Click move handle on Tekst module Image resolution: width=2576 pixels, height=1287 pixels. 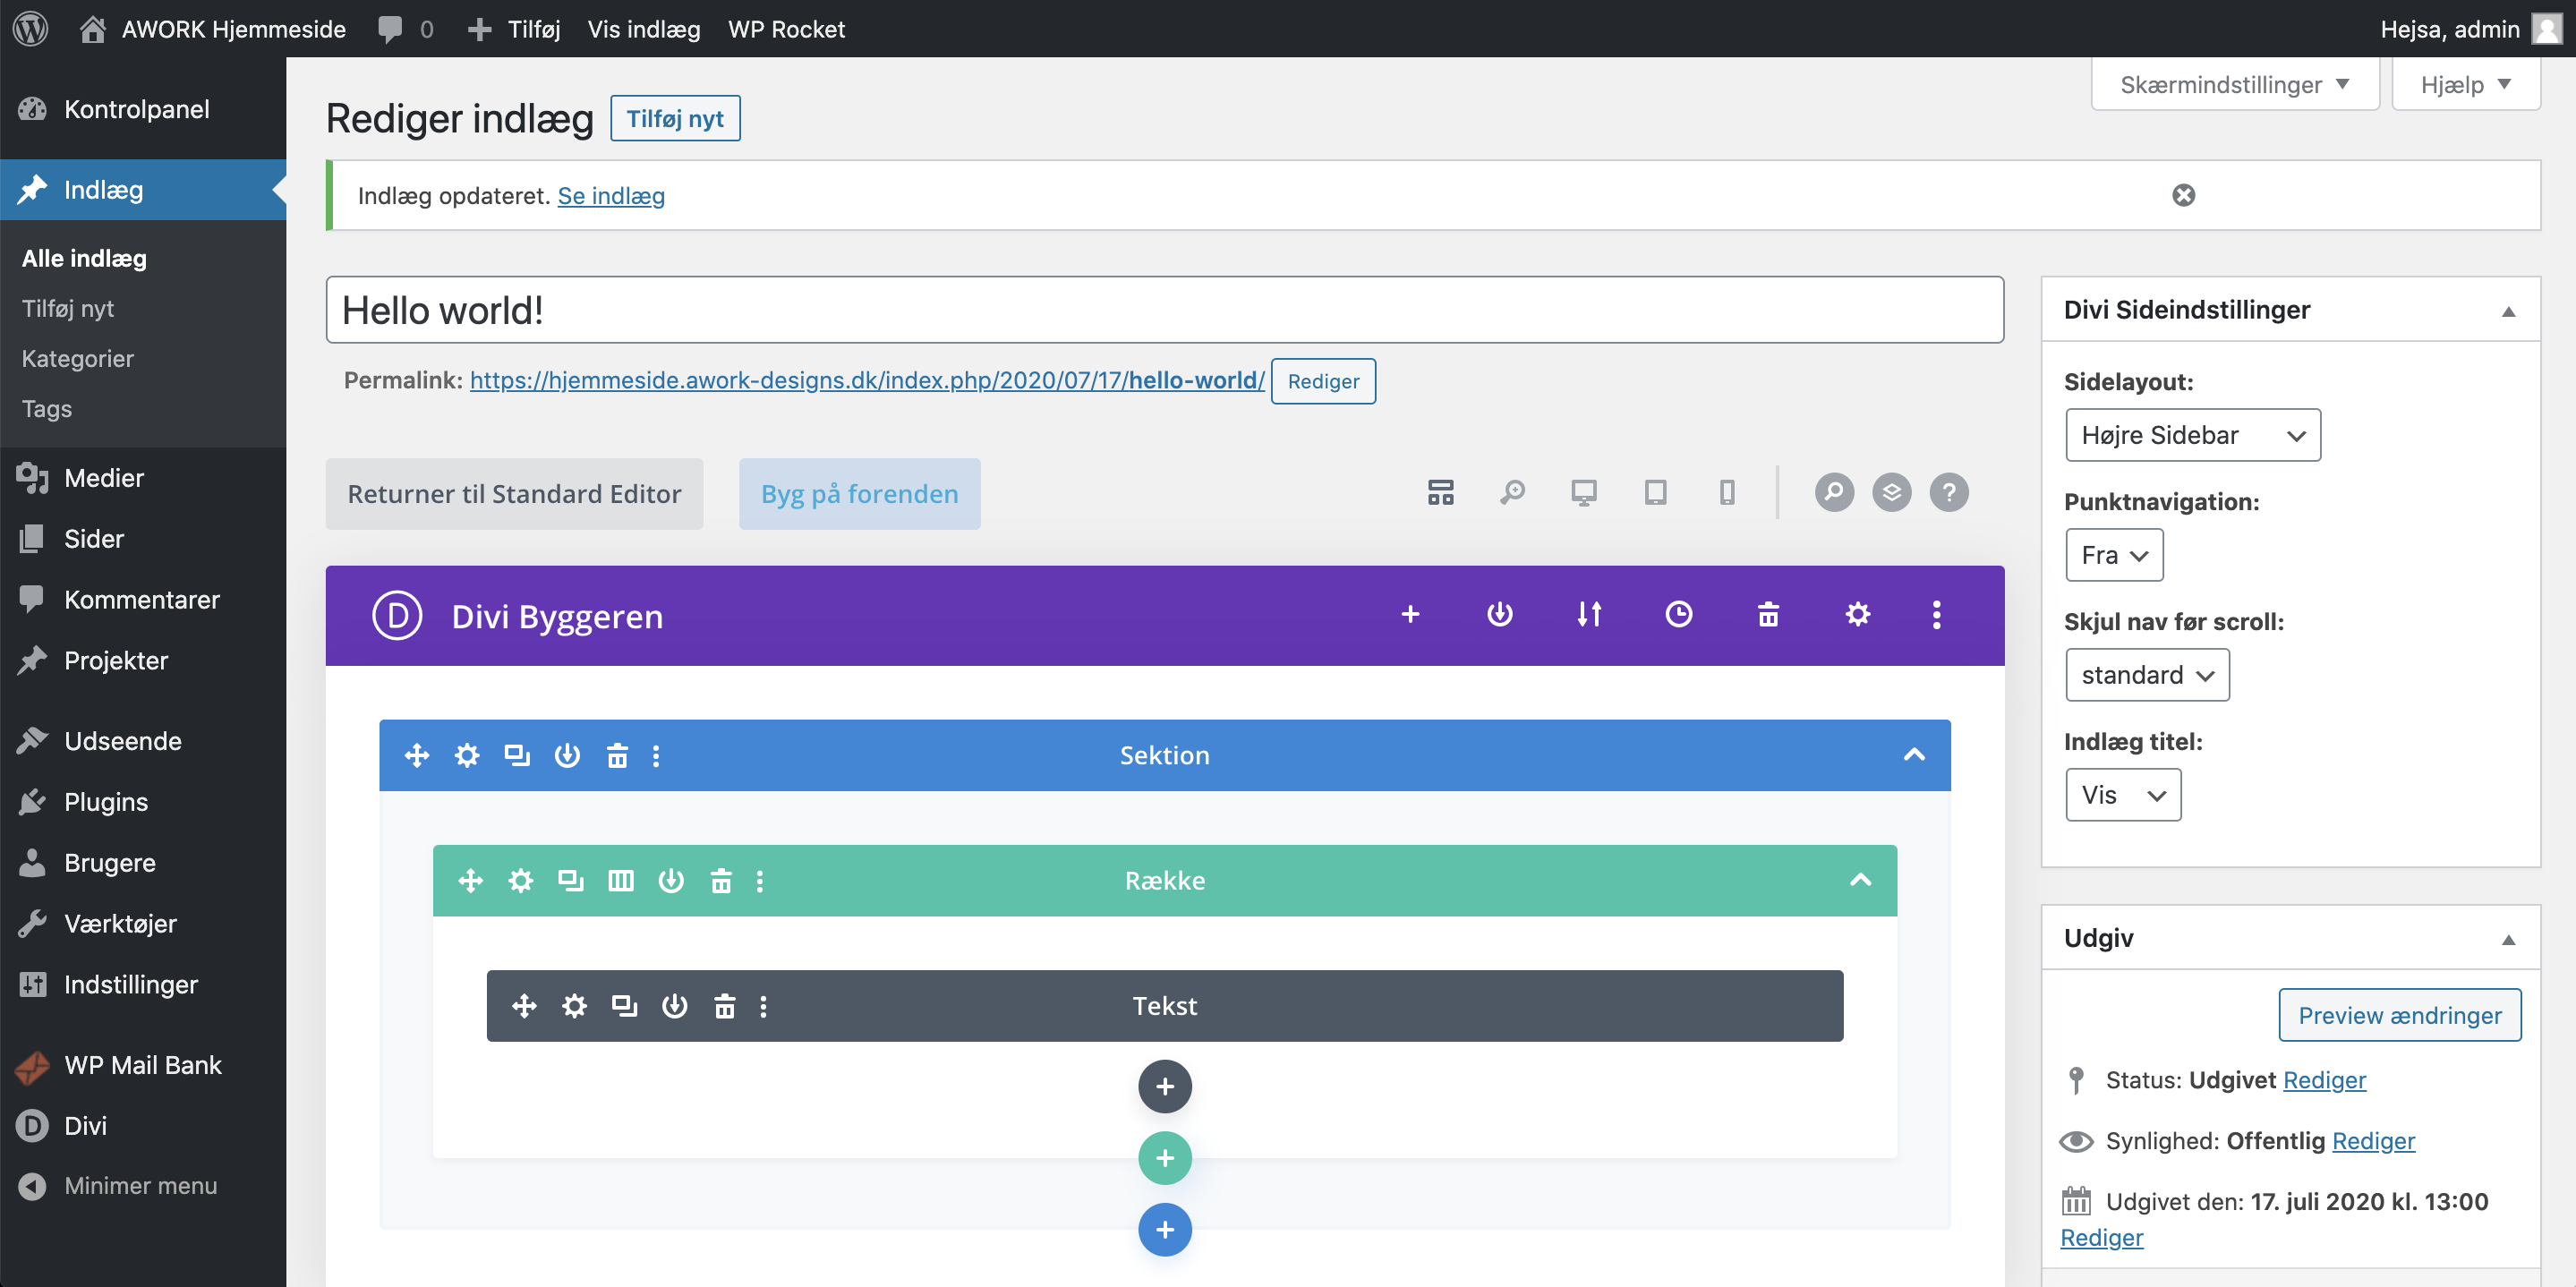524,1005
